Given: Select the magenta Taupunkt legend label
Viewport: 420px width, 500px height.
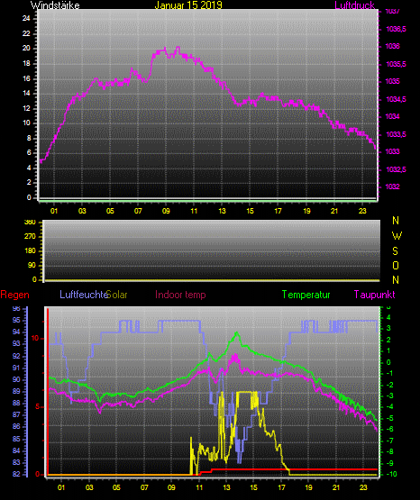Looking at the screenshot, I should tap(374, 295).
